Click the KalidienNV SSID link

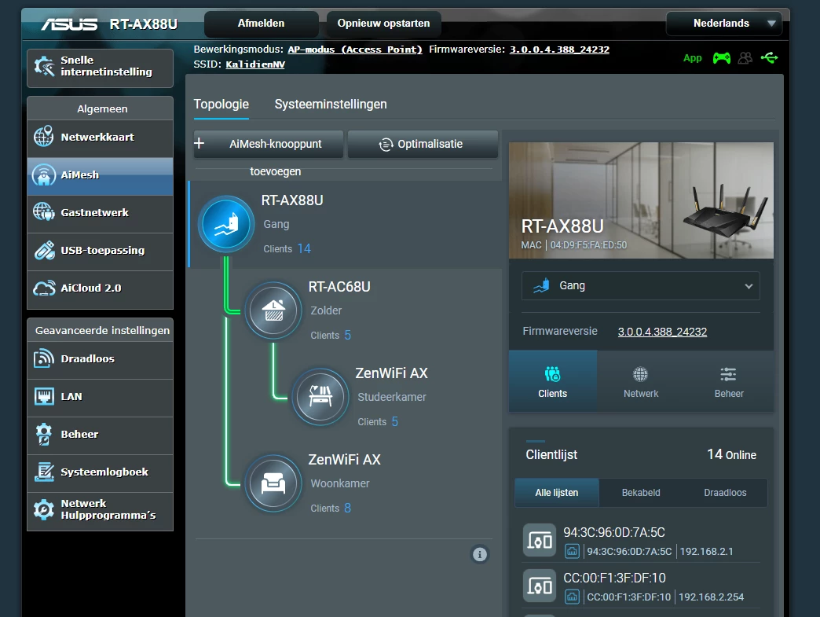pyautogui.click(x=255, y=64)
